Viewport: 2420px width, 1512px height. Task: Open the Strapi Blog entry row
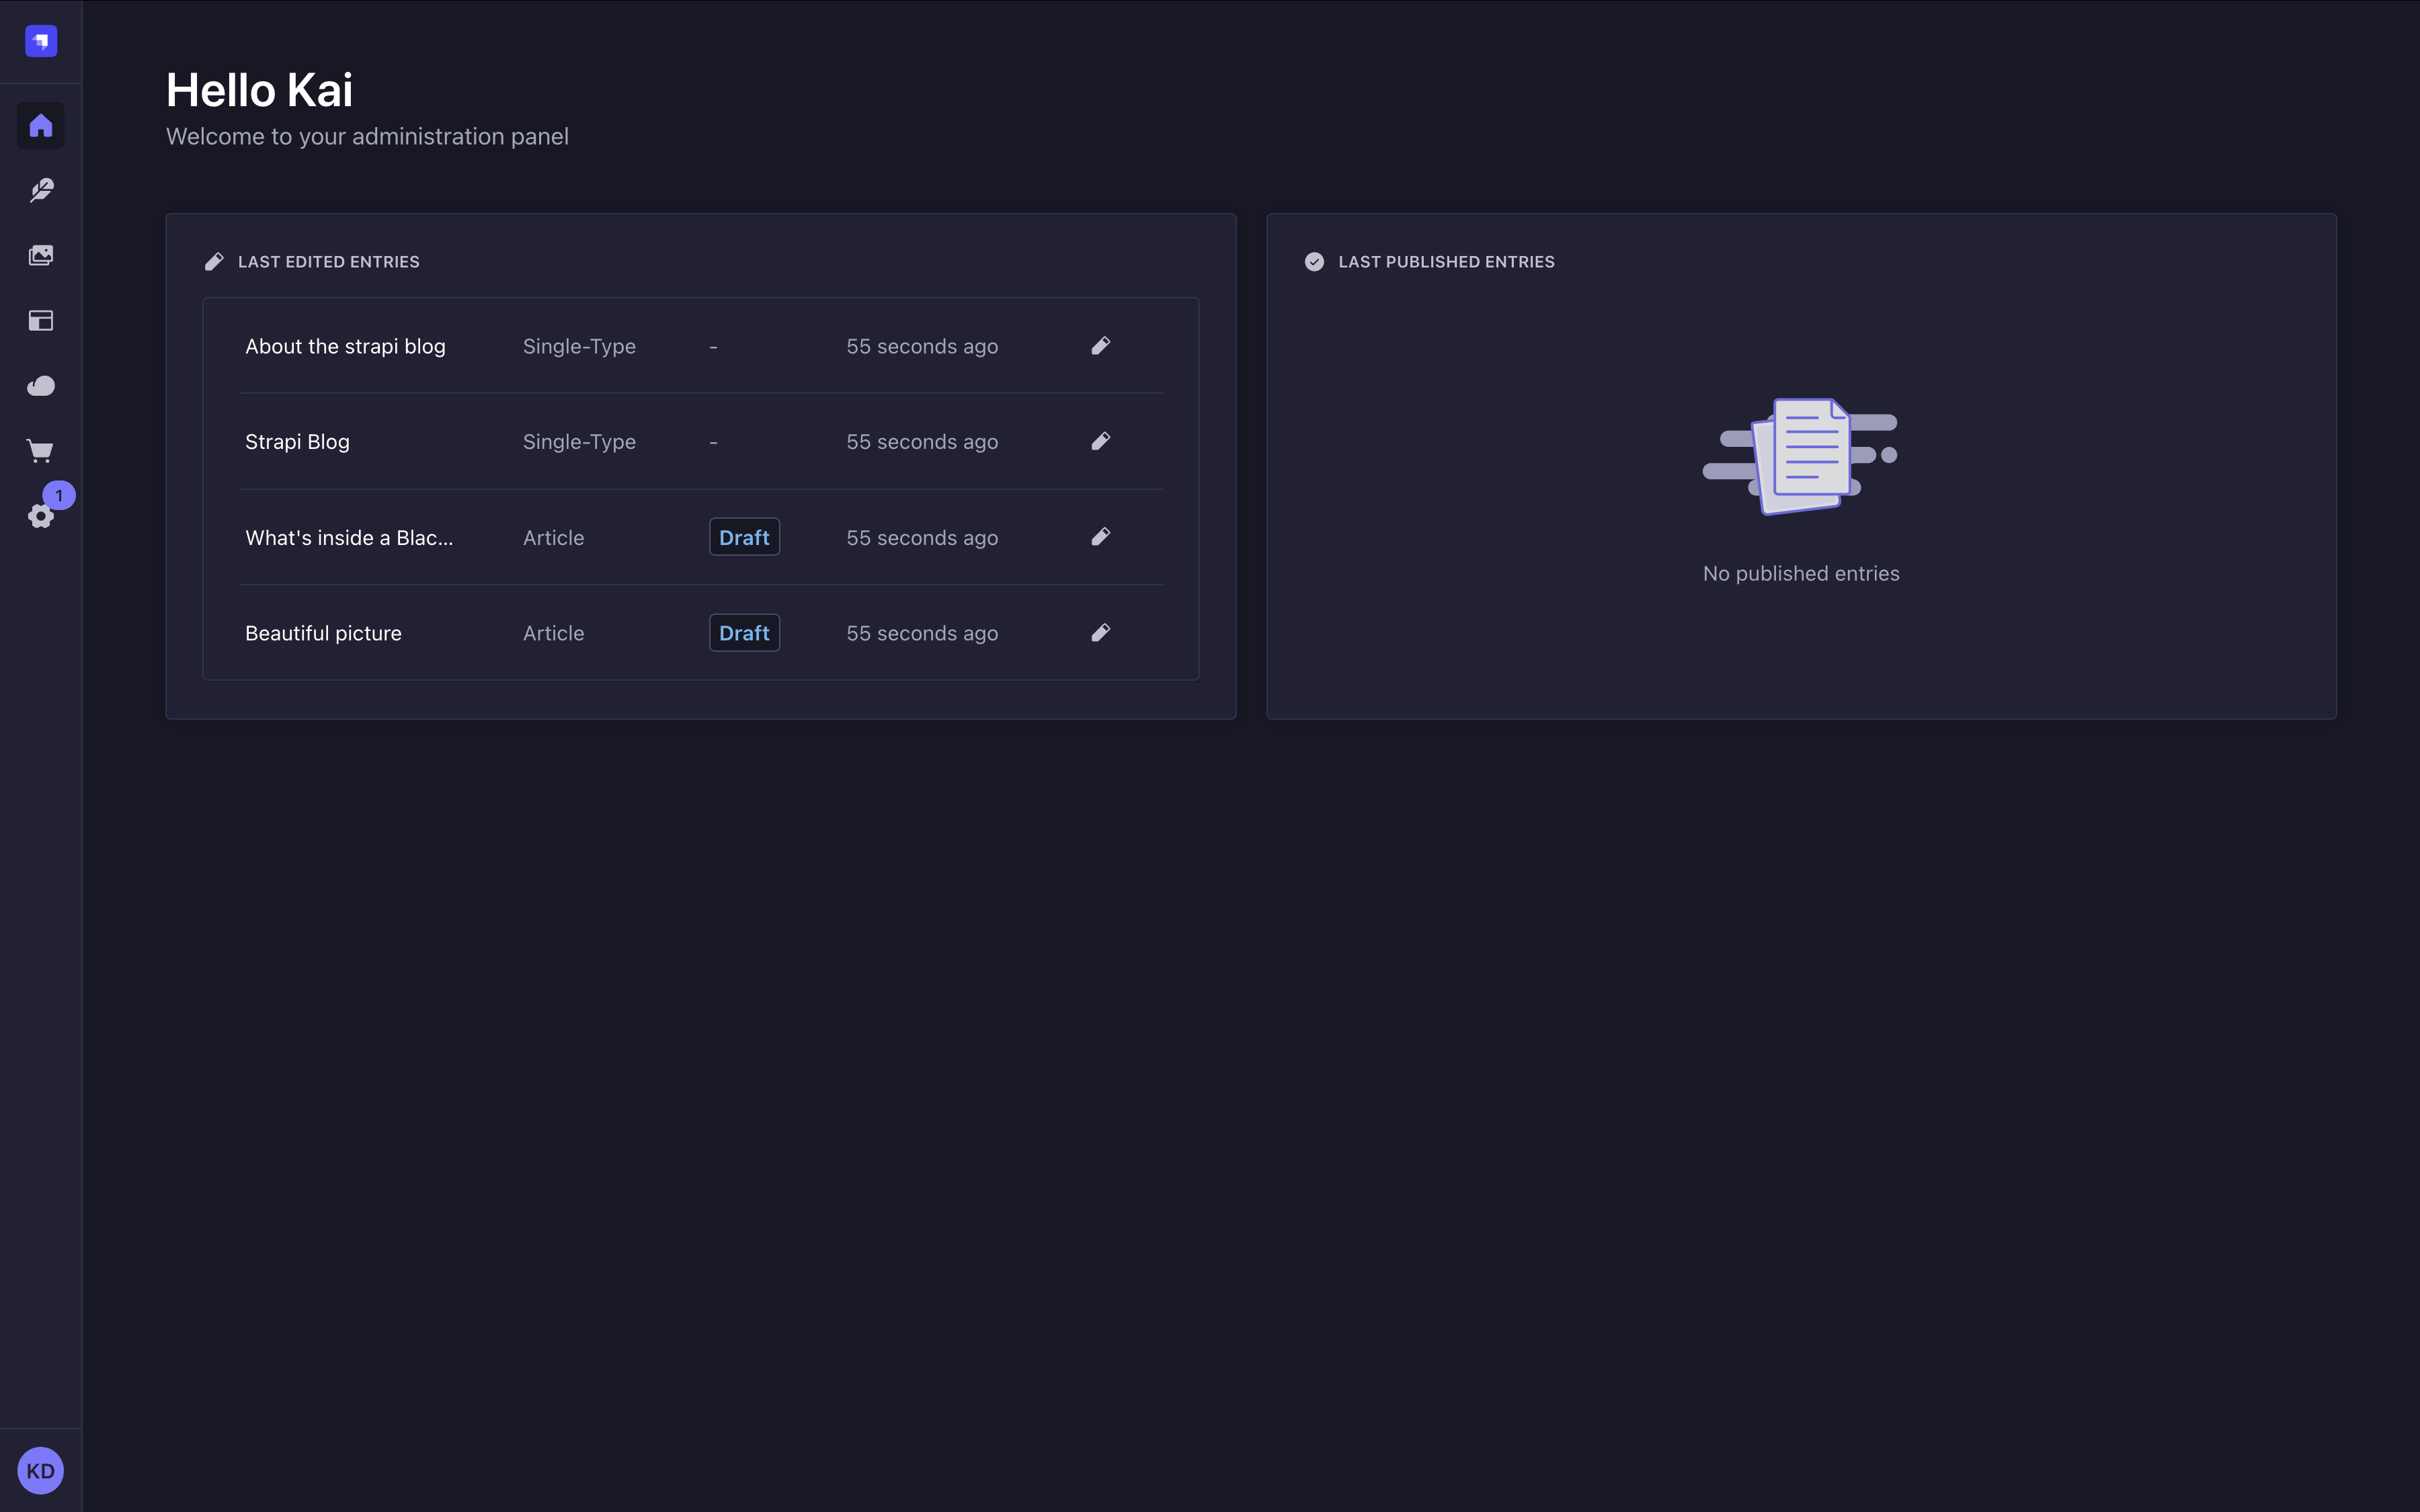coord(297,441)
